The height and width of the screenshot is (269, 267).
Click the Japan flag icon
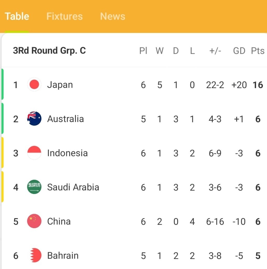tap(34, 84)
